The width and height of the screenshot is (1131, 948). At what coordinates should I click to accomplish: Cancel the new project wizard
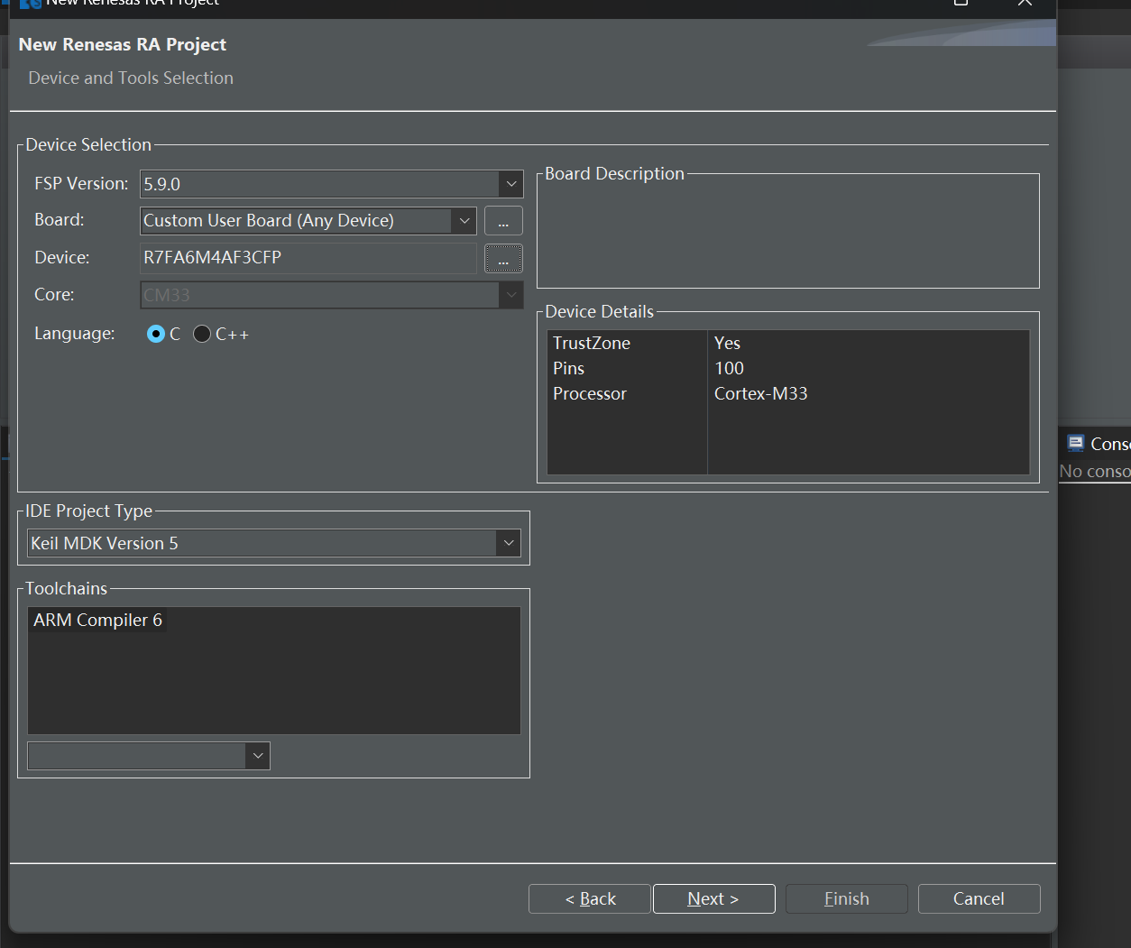979,898
